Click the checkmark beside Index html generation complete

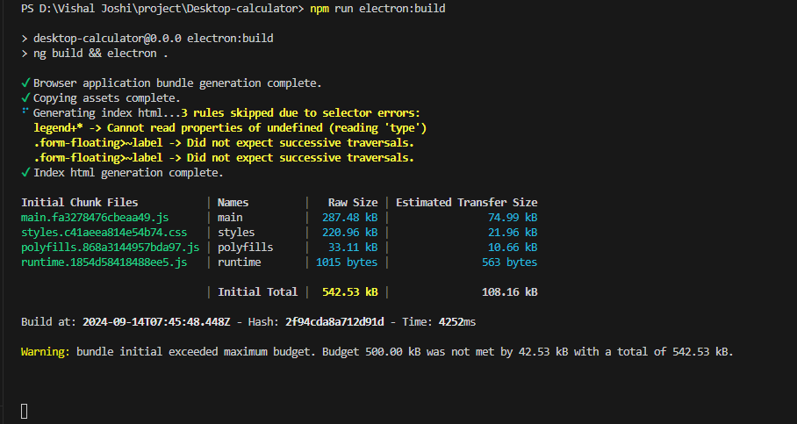click(x=25, y=173)
